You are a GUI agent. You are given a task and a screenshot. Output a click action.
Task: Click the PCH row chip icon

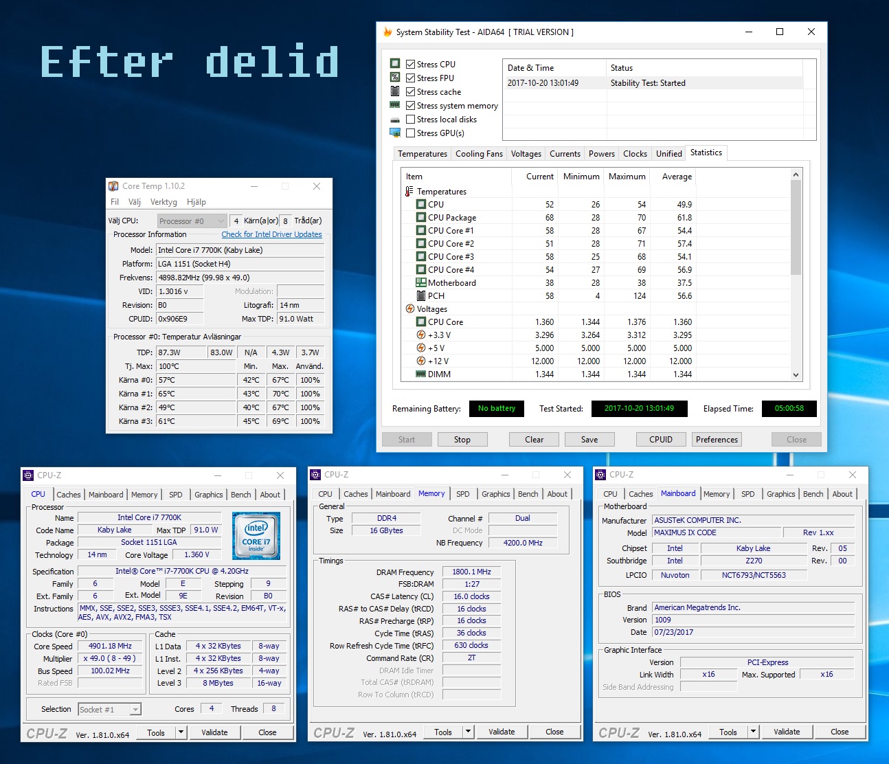[x=421, y=295]
